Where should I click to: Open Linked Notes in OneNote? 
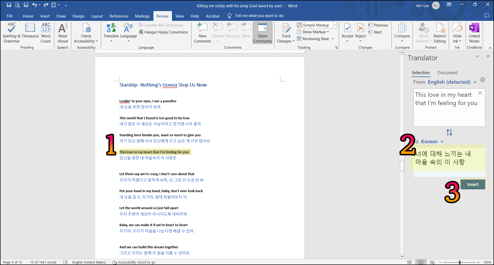click(x=474, y=33)
